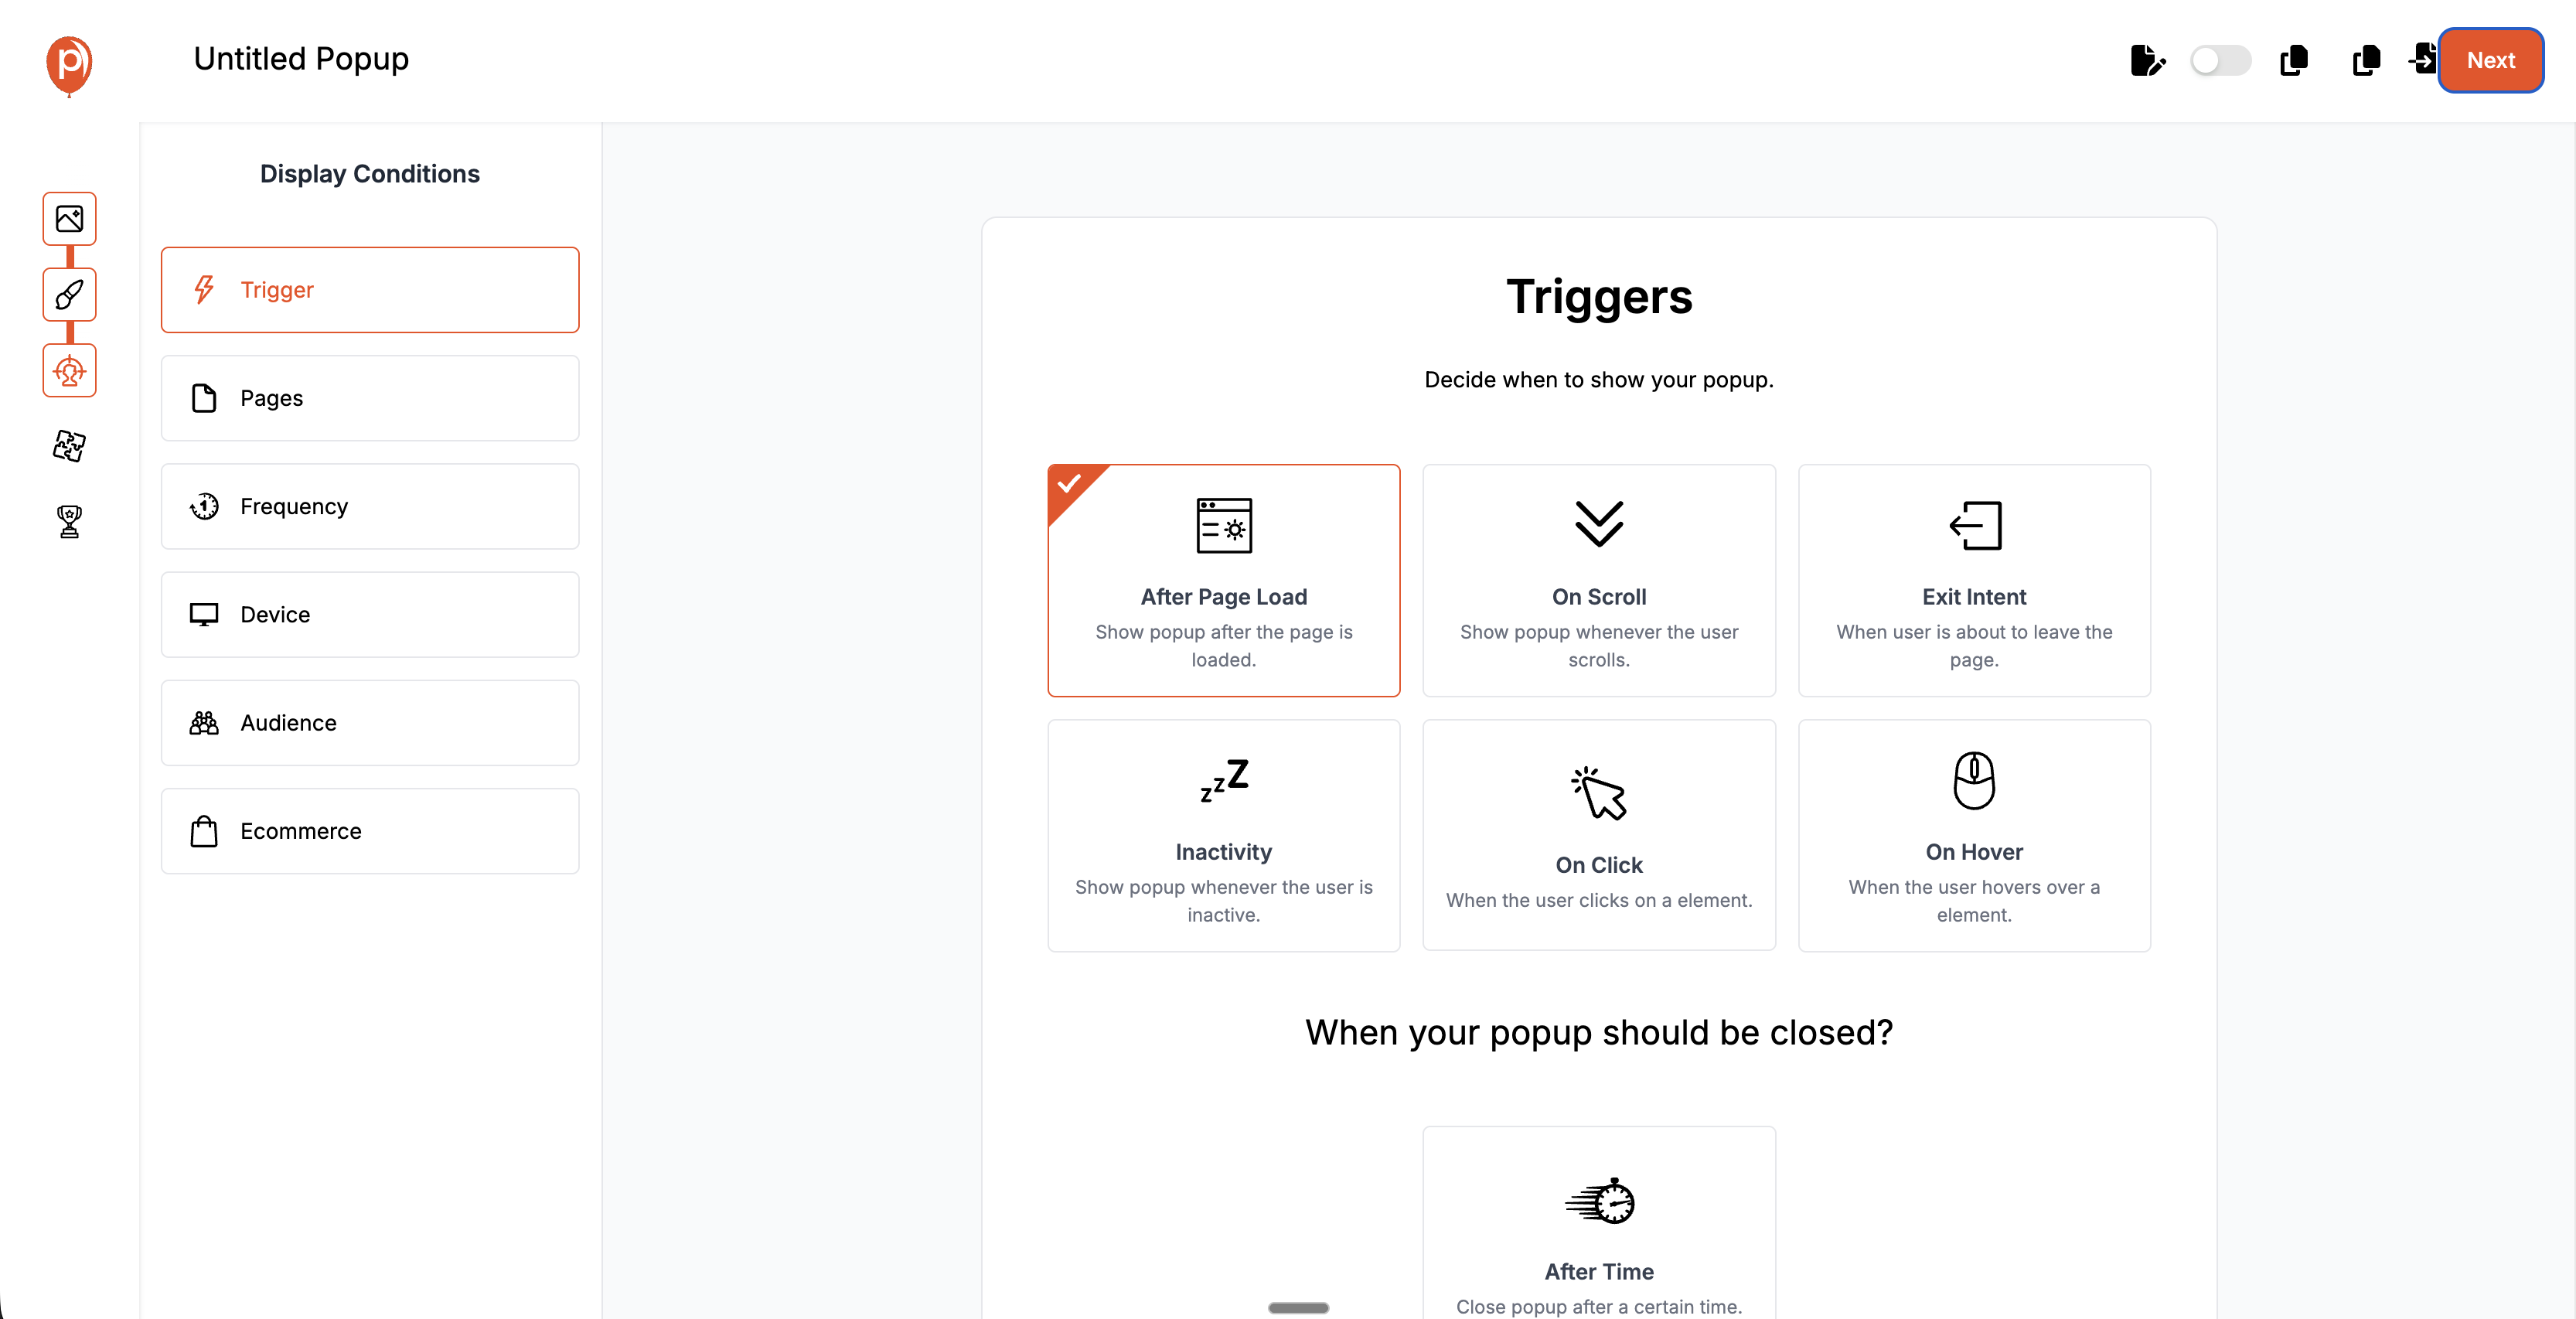Select the template/image step icon in sidebar
The height and width of the screenshot is (1319, 2576).
69,219
